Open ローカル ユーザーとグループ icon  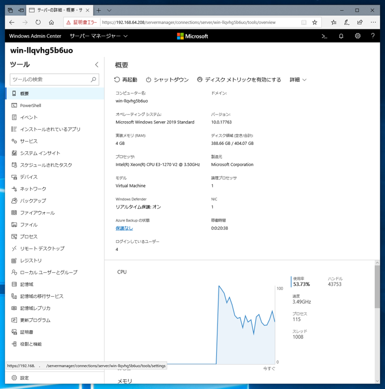point(14,272)
